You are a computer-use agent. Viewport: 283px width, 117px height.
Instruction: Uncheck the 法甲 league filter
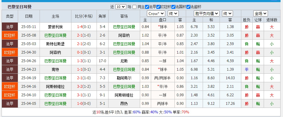[147, 7]
